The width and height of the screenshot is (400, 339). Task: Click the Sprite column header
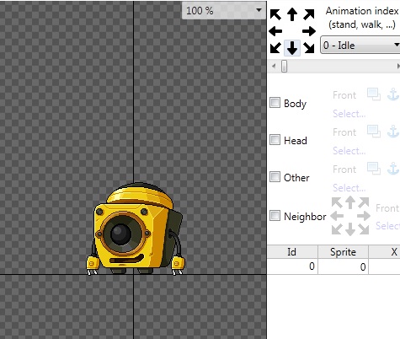tap(343, 252)
